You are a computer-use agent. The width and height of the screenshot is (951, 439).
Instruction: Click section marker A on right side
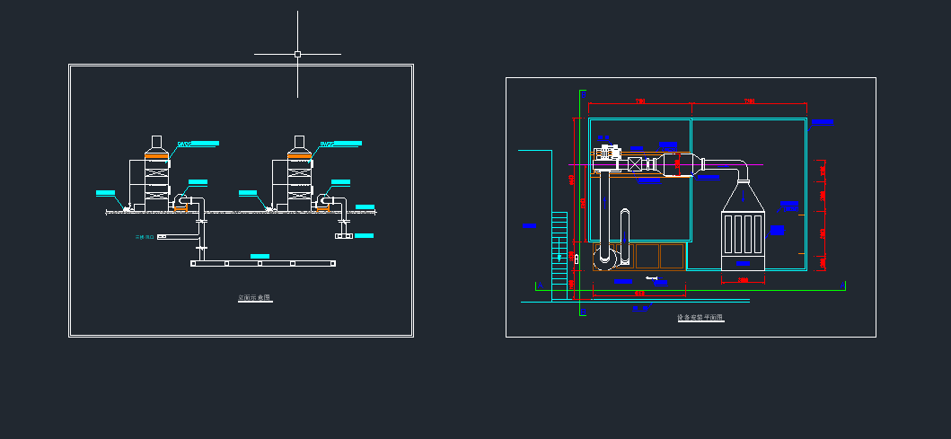tap(843, 285)
